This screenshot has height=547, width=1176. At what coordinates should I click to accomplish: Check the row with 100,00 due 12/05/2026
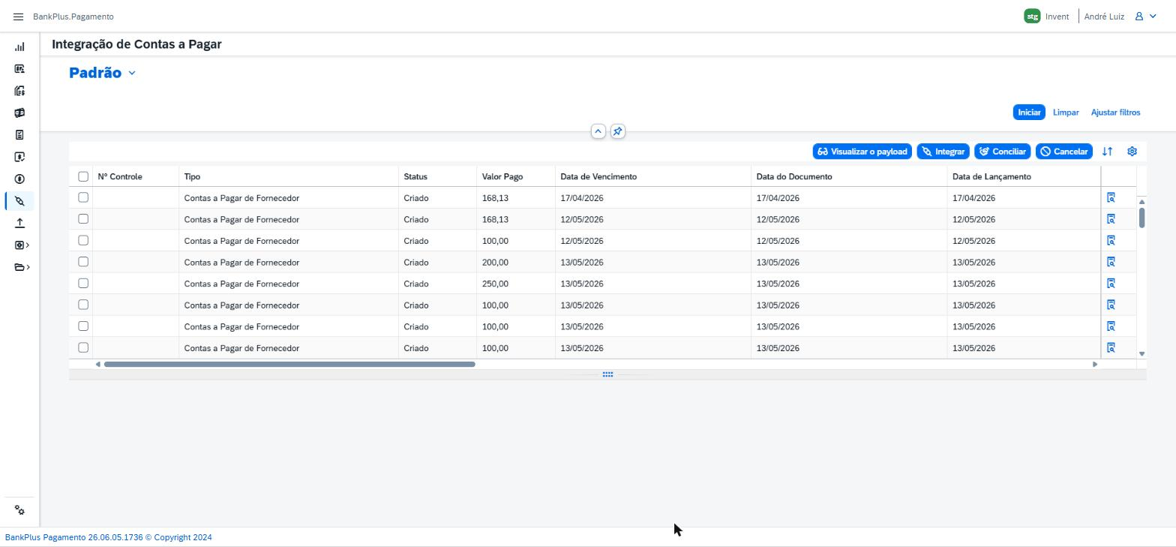point(83,240)
